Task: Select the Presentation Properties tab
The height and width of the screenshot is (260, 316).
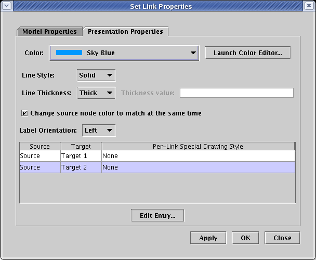Action: click(x=125, y=32)
